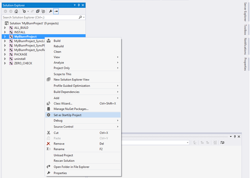The image size is (250, 178).
Task: Click the Home icon in Solution Explorer toolbar
Action: (16, 11)
